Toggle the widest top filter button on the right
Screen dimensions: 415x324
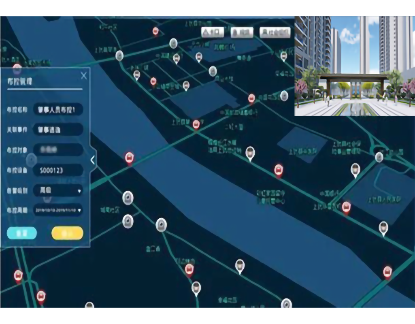275,32
